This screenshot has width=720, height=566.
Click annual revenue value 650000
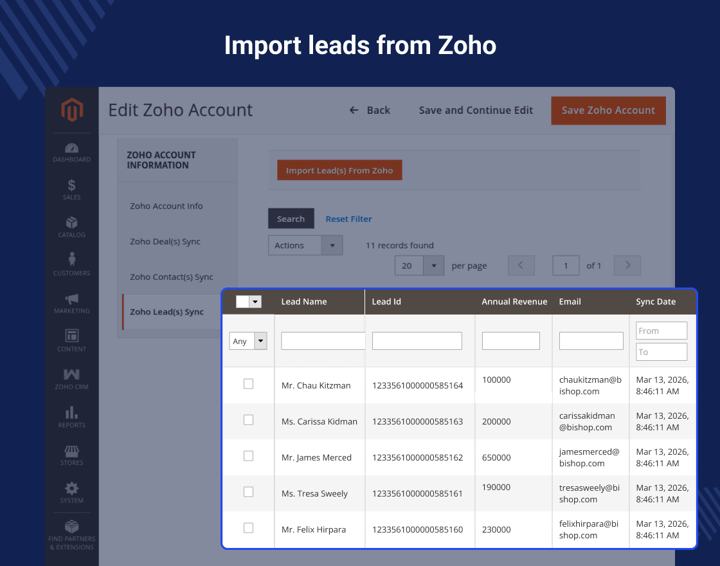point(496,457)
